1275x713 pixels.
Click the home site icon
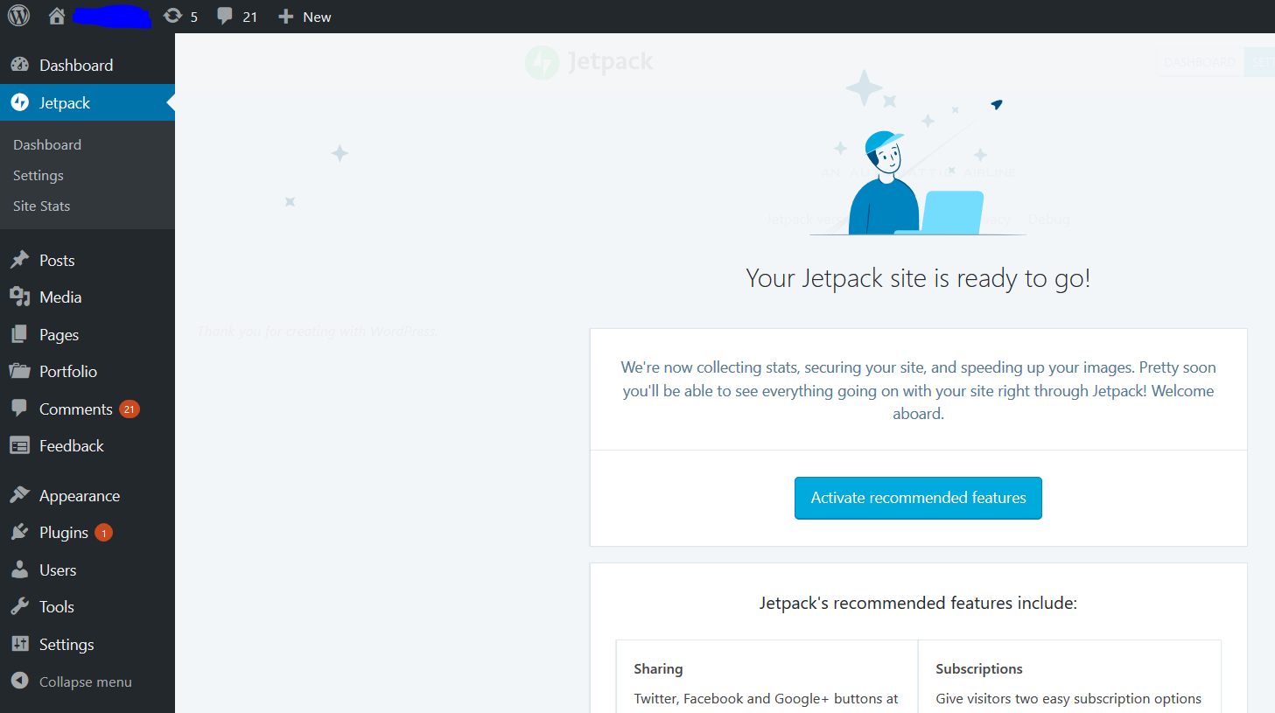click(57, 16)
